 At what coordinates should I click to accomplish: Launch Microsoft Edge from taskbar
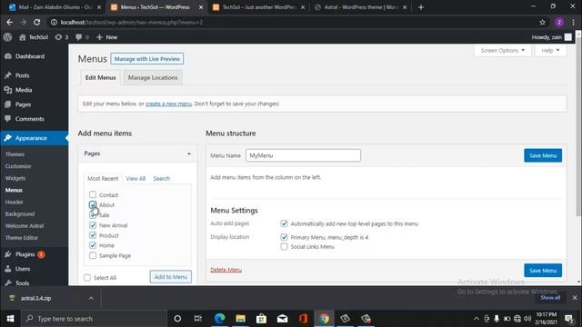click(x=219, y=319)
